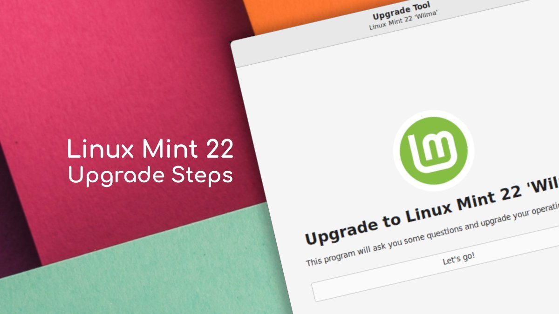Click the "Upgrade Steps" banner text
The height and width of the screenshot is (314, 559).
150,176
